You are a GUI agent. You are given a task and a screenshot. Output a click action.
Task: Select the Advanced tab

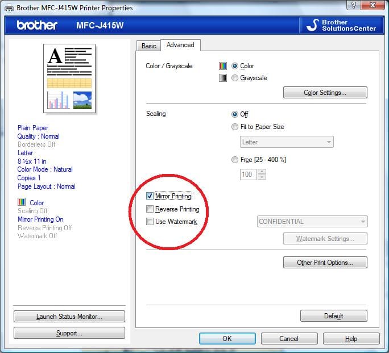pos(180,45)
